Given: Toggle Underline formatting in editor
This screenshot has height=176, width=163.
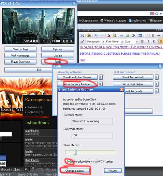Looking at the screenshot, I should click(x=154, y=41).
